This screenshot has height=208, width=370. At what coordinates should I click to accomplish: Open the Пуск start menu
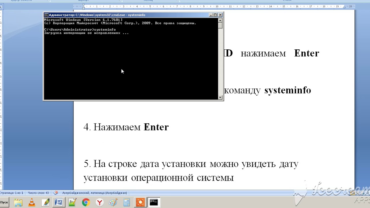pos(4,202)
